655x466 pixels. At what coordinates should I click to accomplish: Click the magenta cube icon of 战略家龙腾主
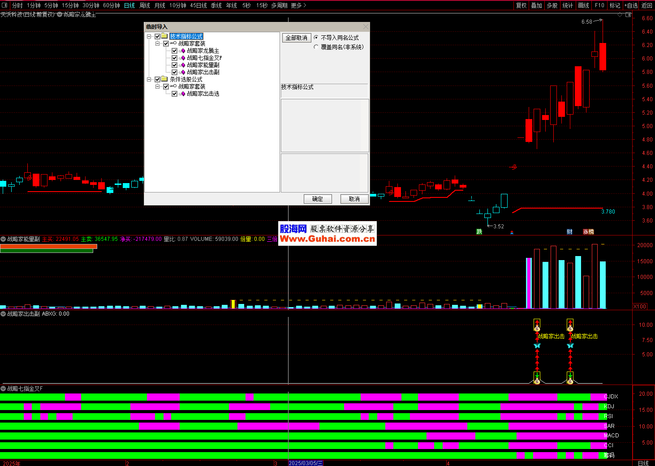coord(182,51)
